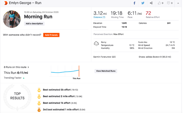
Task: Click Perceived Exertion Max Effort text
Action: pyautogui.click(x=109, y=34)
